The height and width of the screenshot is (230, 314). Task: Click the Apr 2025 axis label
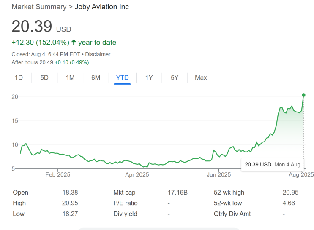coord(137,174)
